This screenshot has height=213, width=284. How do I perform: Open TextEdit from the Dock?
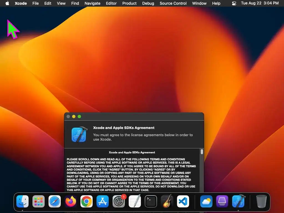pyautogui.click(x=135, y=201)
